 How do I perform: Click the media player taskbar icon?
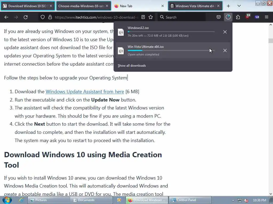[x=119, y=200]
